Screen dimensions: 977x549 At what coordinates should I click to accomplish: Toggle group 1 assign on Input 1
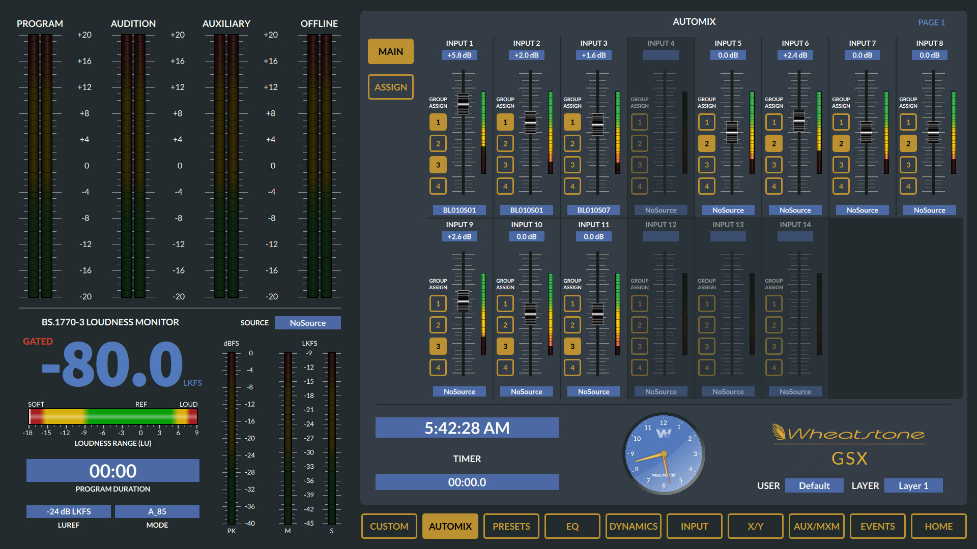point(438,122)
